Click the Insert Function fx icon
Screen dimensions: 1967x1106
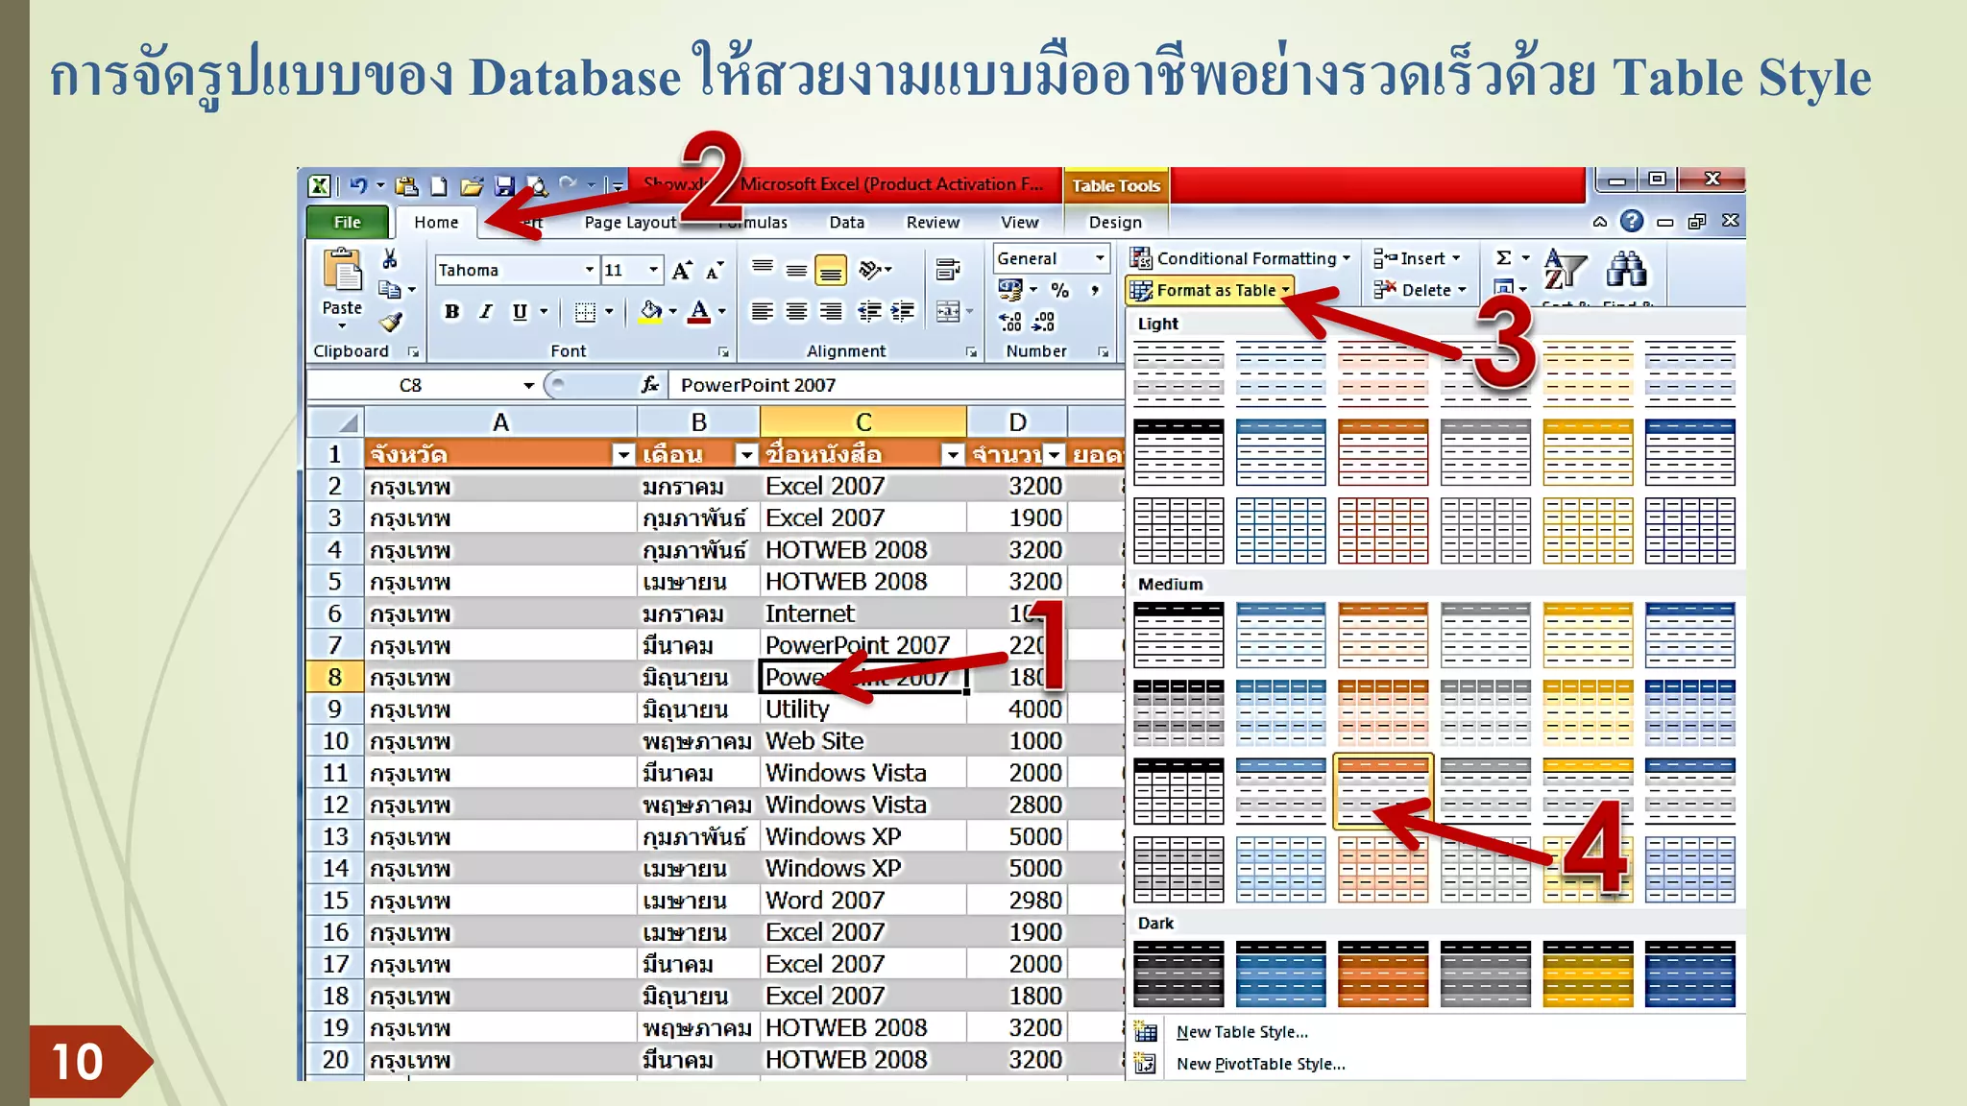click(x=650, y=385)
